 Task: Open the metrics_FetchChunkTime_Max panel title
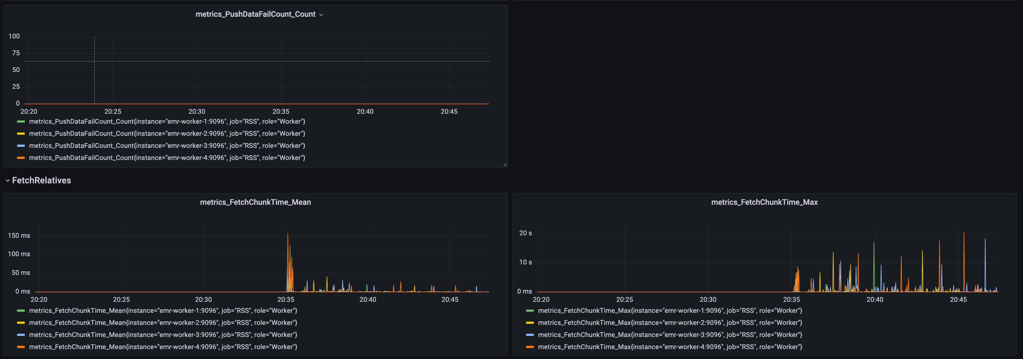764,202
